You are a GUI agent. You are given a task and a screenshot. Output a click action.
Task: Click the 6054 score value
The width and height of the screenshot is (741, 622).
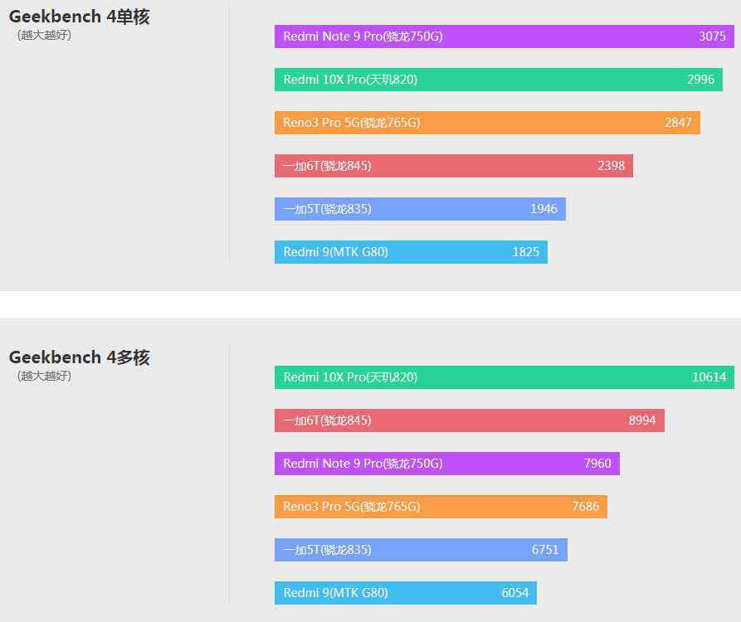515,593
